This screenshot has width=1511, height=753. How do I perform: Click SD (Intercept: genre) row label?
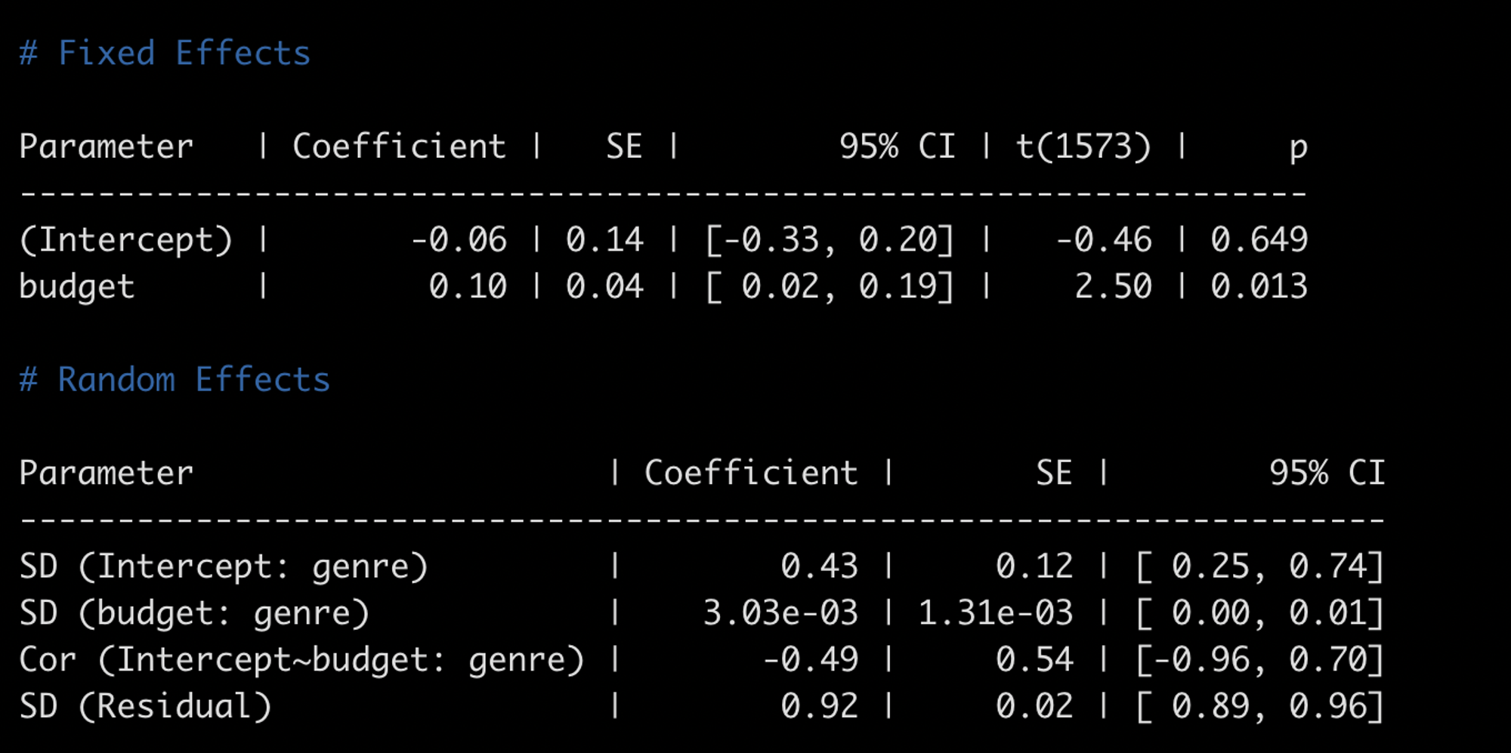click(224, 566)
